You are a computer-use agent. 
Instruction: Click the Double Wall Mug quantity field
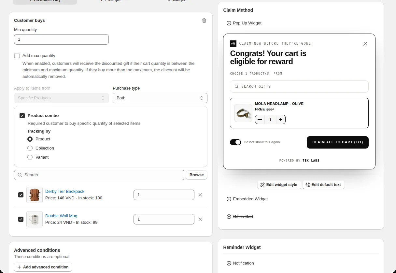click(164, 219)
